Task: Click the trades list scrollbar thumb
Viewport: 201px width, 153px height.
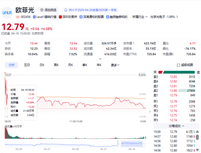Action: point(197,137)
